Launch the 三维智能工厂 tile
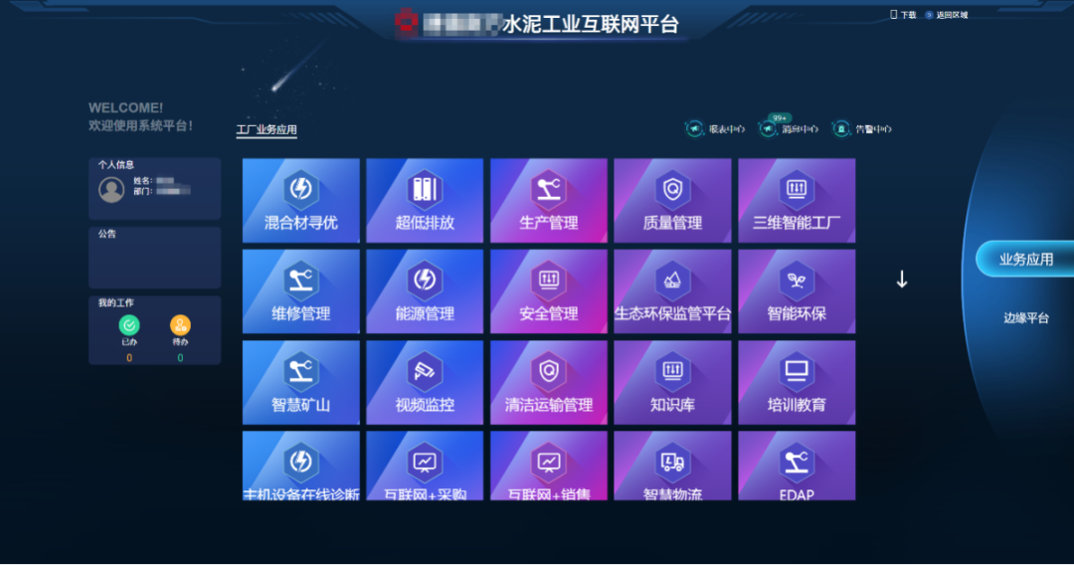The width and height of the screenshot is (1074, 565). (796, 201)
